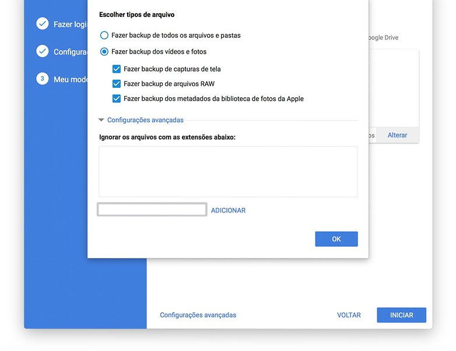Click checkmark icon beside 'Fazer login' step
456x351 pixels.
(43, 24)
